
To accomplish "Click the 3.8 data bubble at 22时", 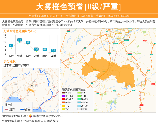I will pos(53,50).
